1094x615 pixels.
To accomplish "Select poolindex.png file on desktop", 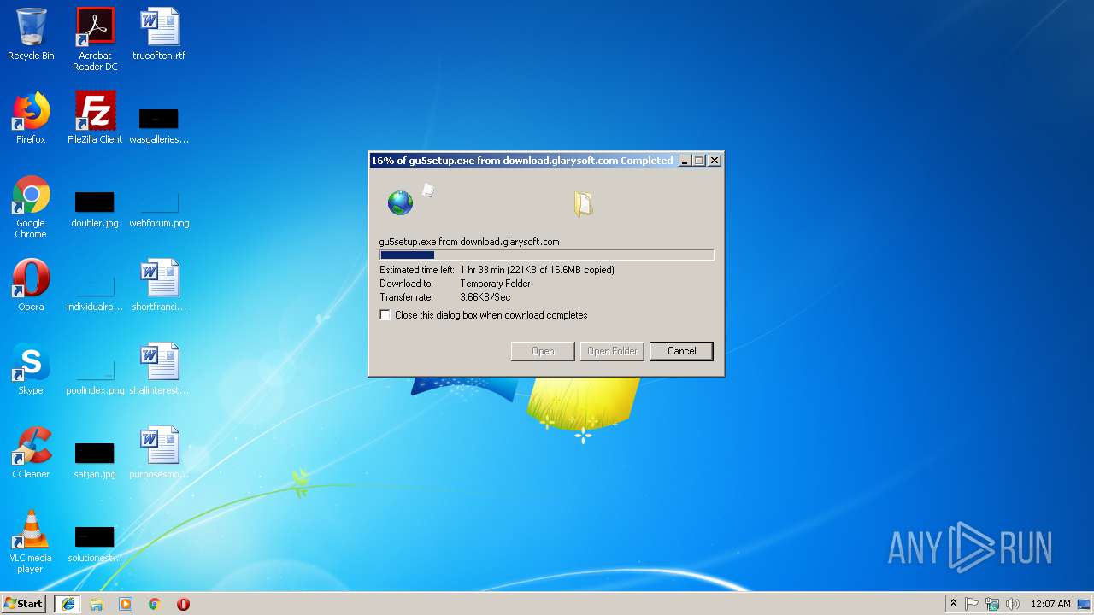I will click(95, 375).
